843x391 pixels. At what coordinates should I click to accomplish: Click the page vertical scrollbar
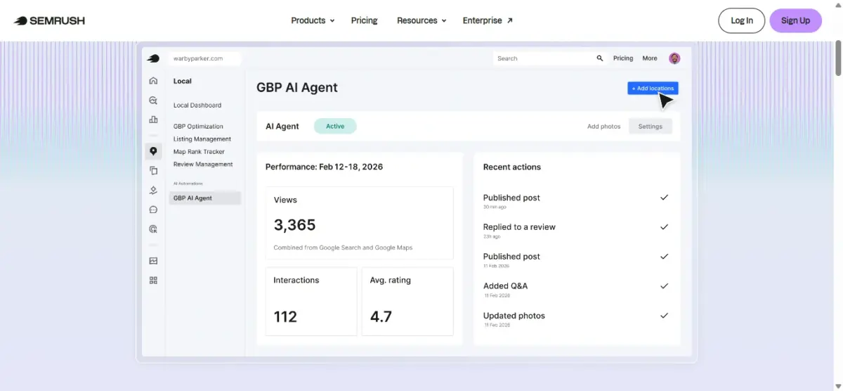pos(837,59)
